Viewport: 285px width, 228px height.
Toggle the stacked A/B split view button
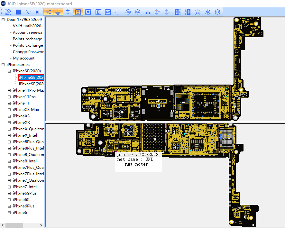click(78, 12)
